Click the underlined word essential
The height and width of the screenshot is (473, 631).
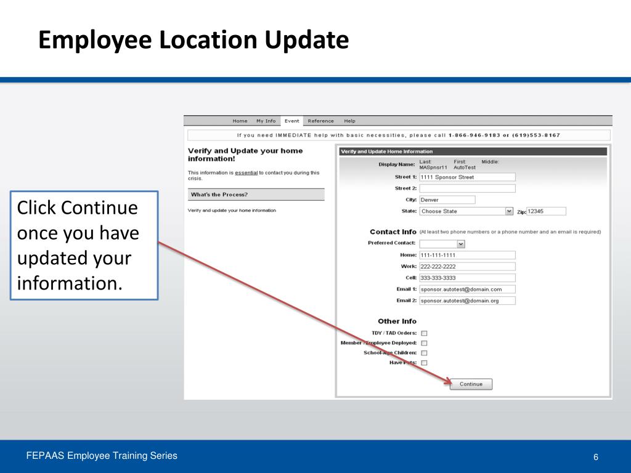click(246, 172)
